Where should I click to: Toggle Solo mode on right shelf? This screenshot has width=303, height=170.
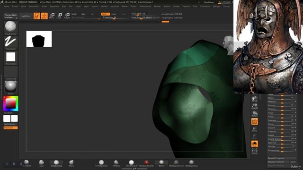(255, 144)
